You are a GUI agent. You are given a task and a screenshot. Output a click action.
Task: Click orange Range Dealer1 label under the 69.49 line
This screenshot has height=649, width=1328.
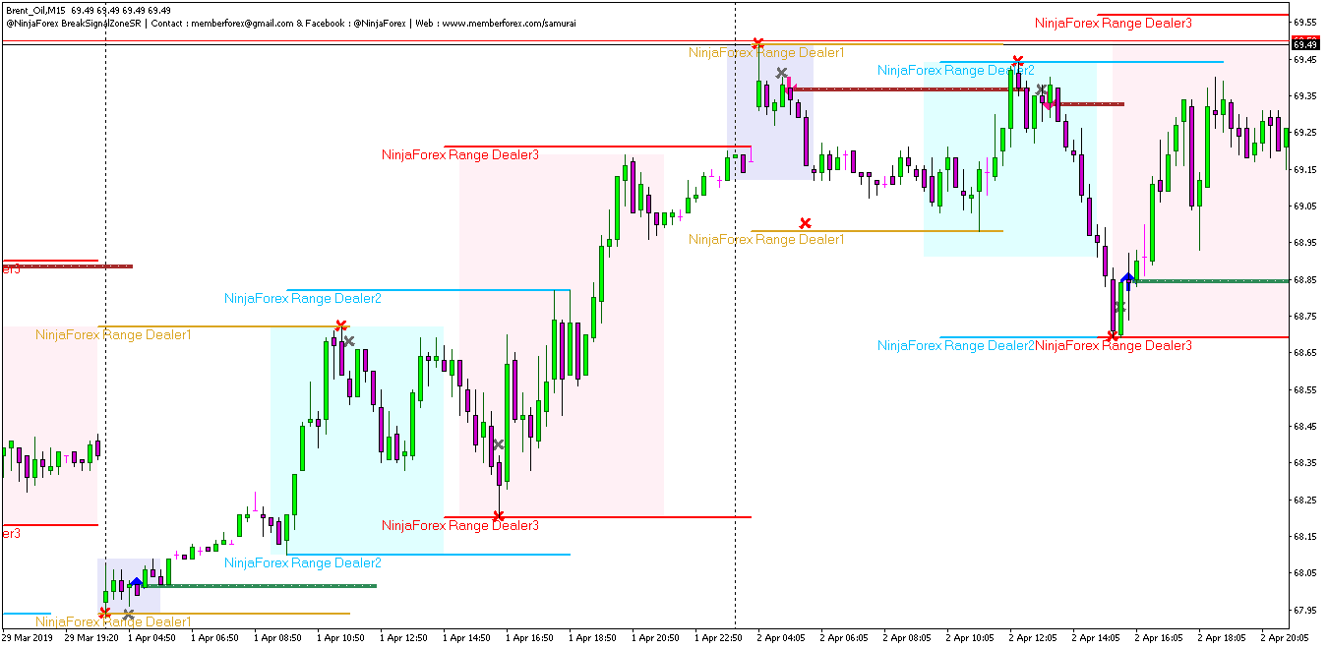pyautogui.click(x=766, y=53)
